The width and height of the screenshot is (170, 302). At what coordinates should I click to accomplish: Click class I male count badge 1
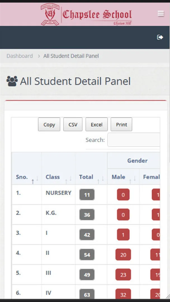coord(123,235)
